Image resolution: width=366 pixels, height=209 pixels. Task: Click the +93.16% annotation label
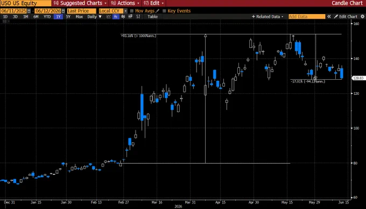click(139, 36)
